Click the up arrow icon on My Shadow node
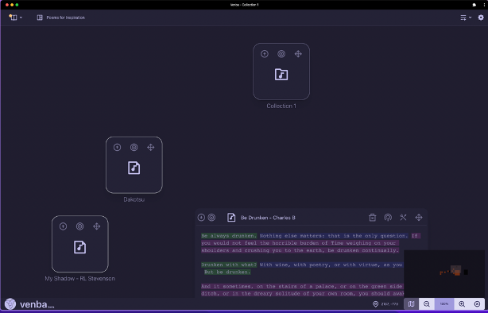The height and width of the screenshot is (313, 488). [x=63, y=226]
